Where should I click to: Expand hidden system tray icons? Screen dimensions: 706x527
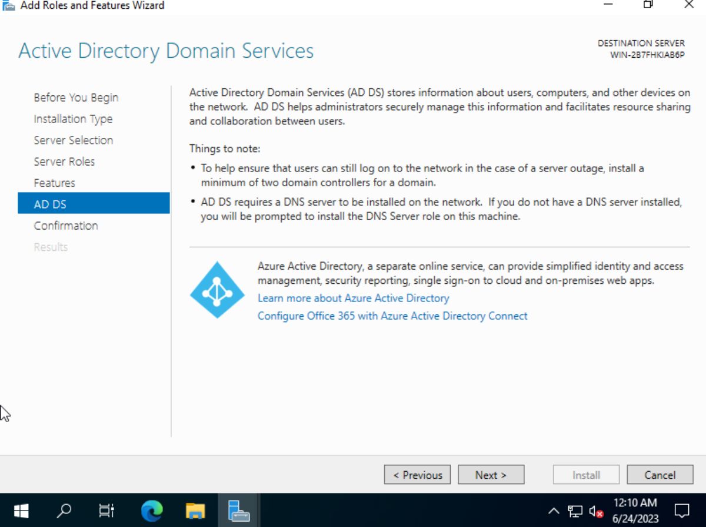tap(554, 511)
